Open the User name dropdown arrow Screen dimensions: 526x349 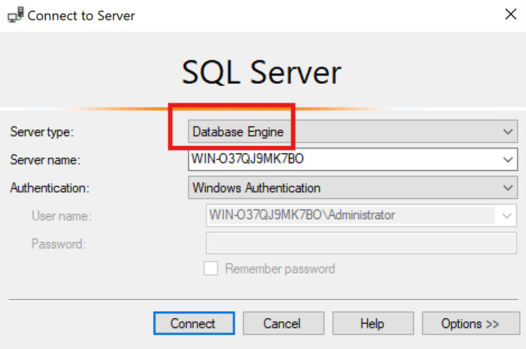tap(507, 215)
